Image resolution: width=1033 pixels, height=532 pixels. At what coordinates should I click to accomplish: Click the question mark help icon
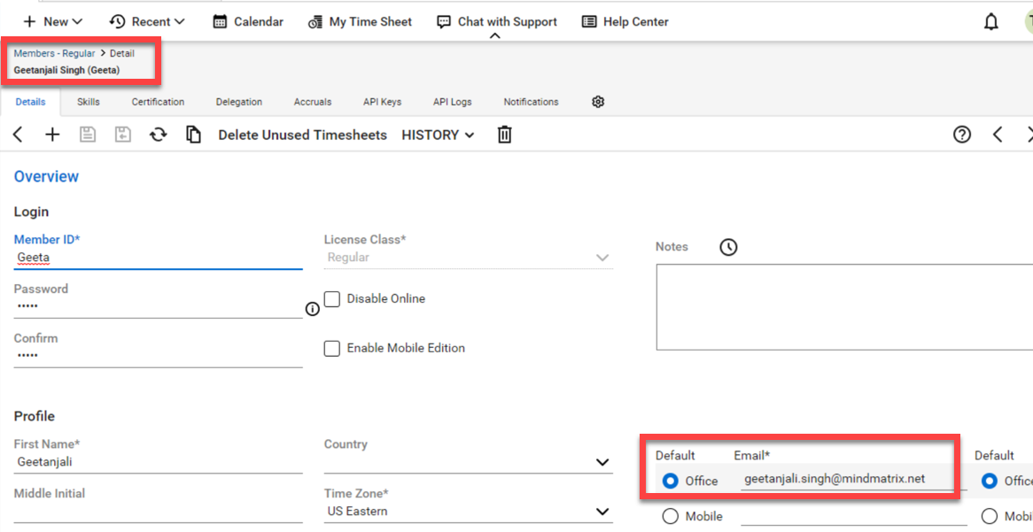tap(962, 135)
